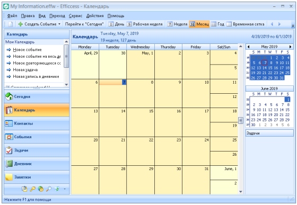Open the Файл menu
This screenshot has width=297, height=205.
(x=12, y=16)
